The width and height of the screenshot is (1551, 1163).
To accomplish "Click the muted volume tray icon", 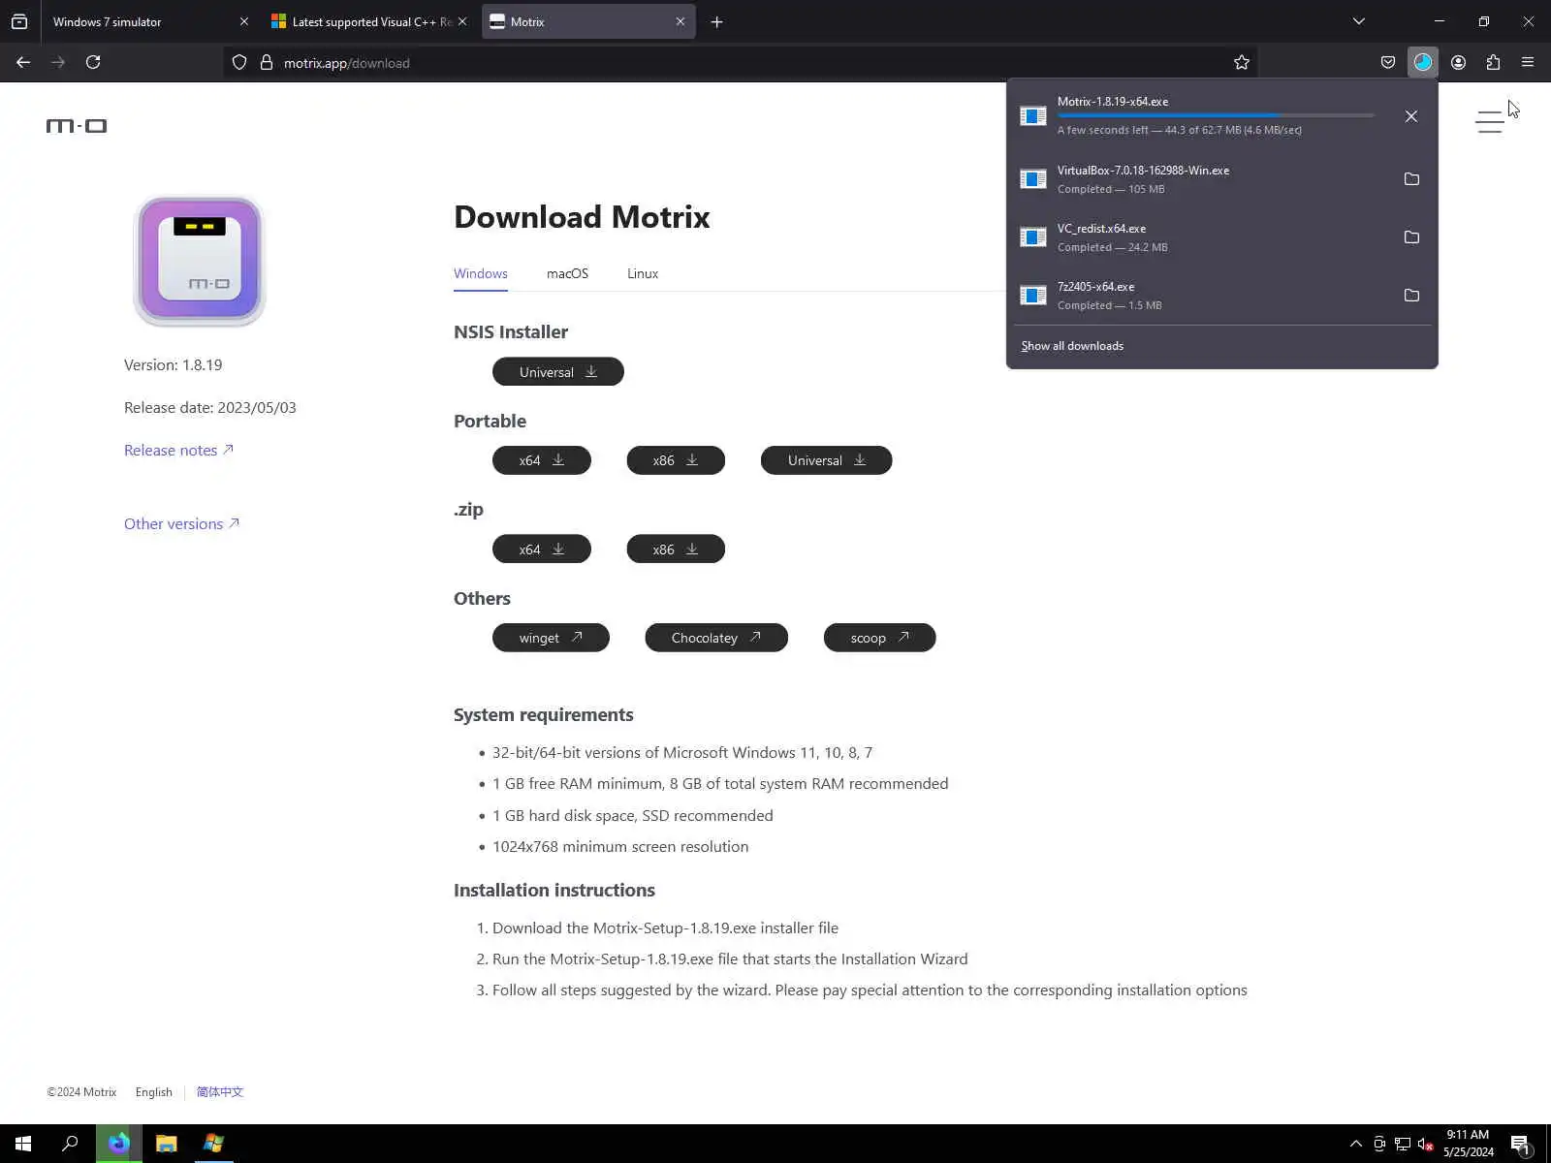I will 1426,1145.
